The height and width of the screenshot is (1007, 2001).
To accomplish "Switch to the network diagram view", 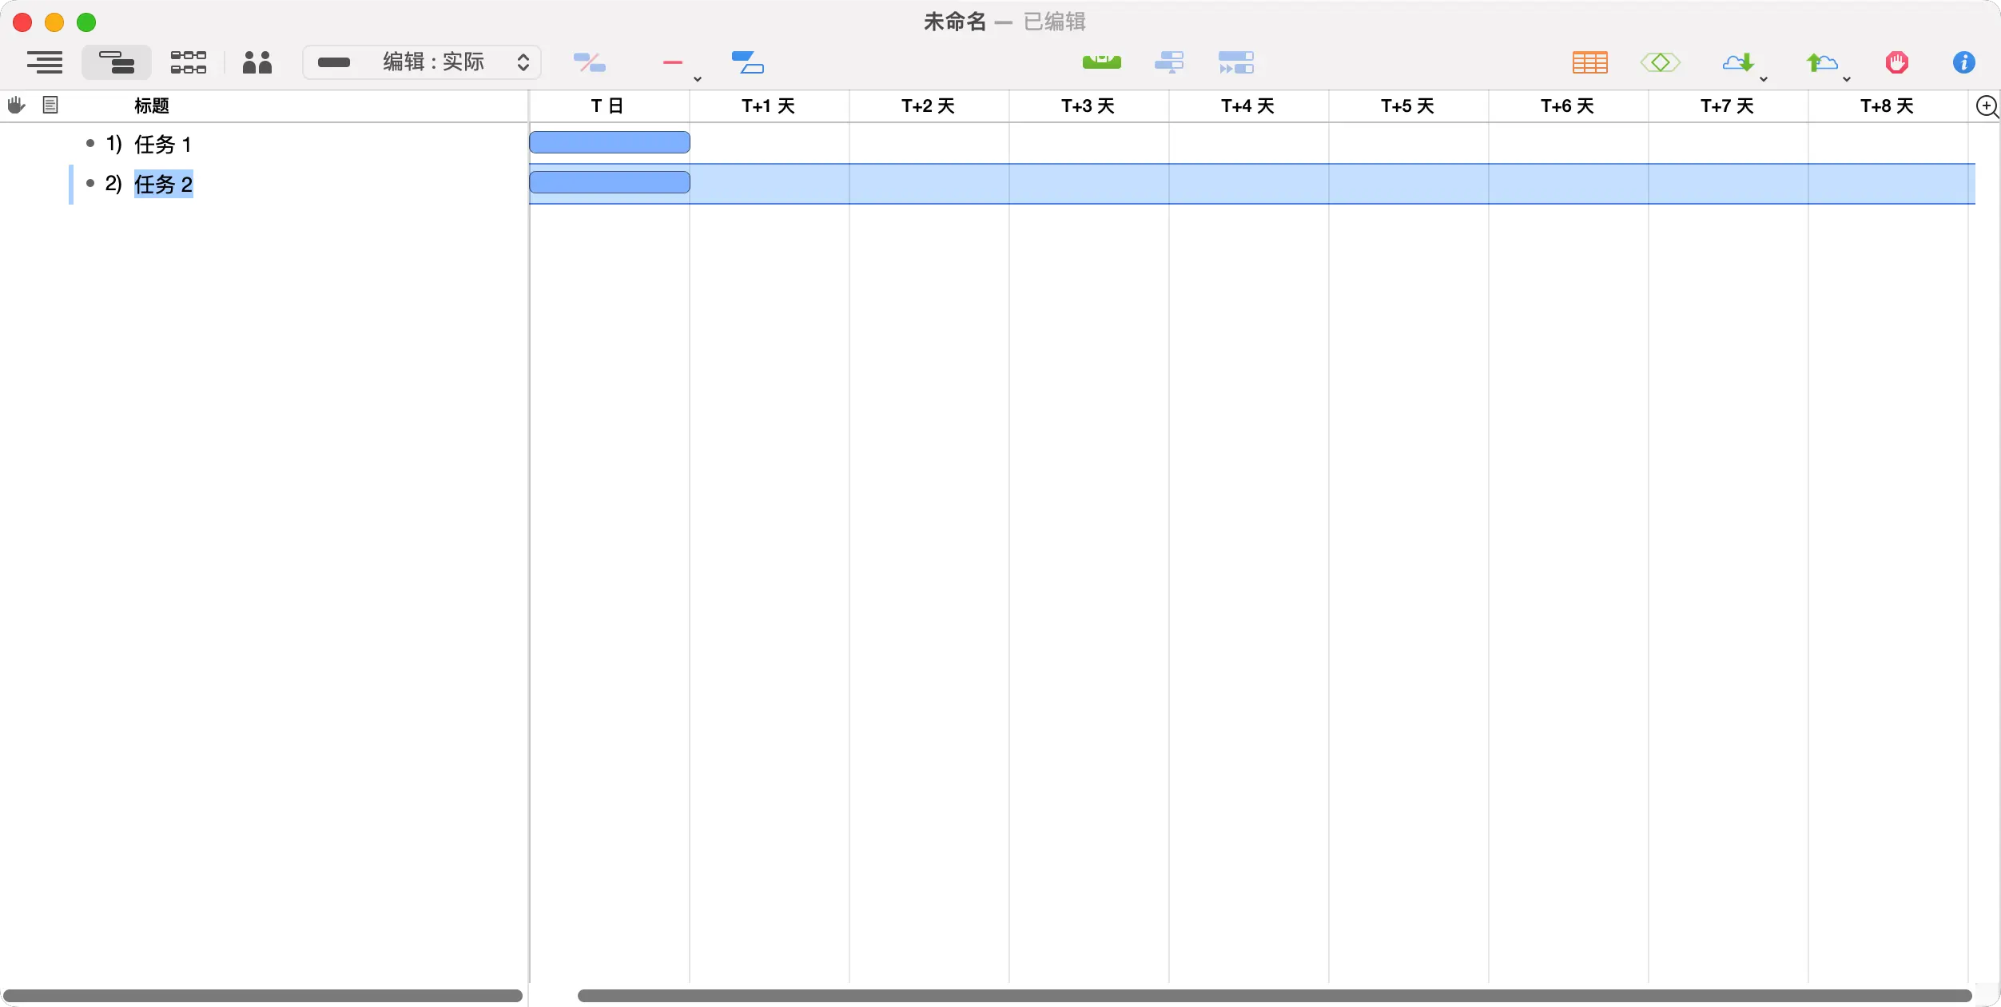I will tap(189, 62).
